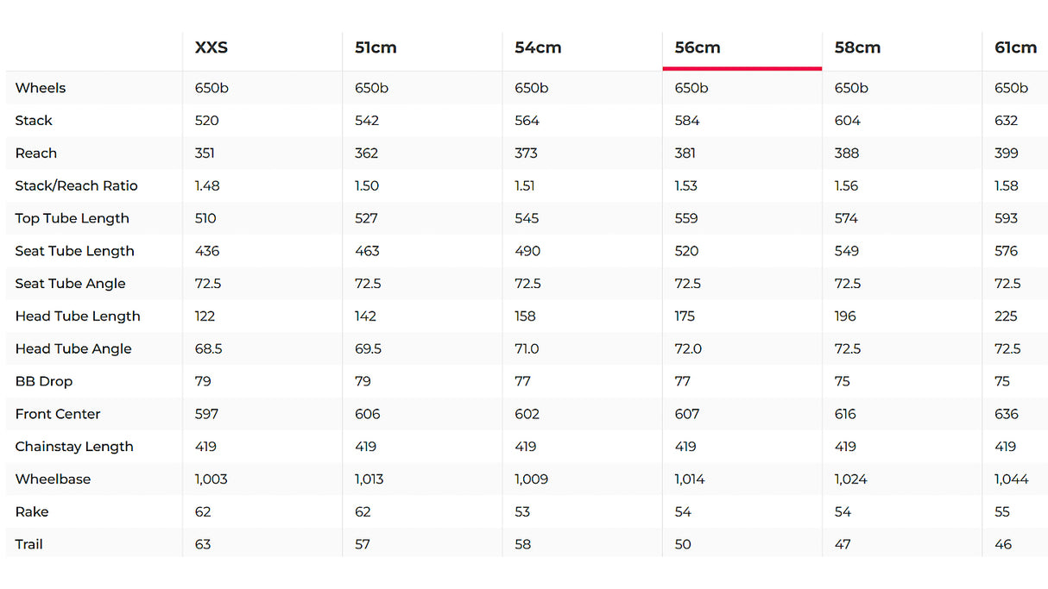Switch to the 51cm size tab

click(x=376, y=48)
